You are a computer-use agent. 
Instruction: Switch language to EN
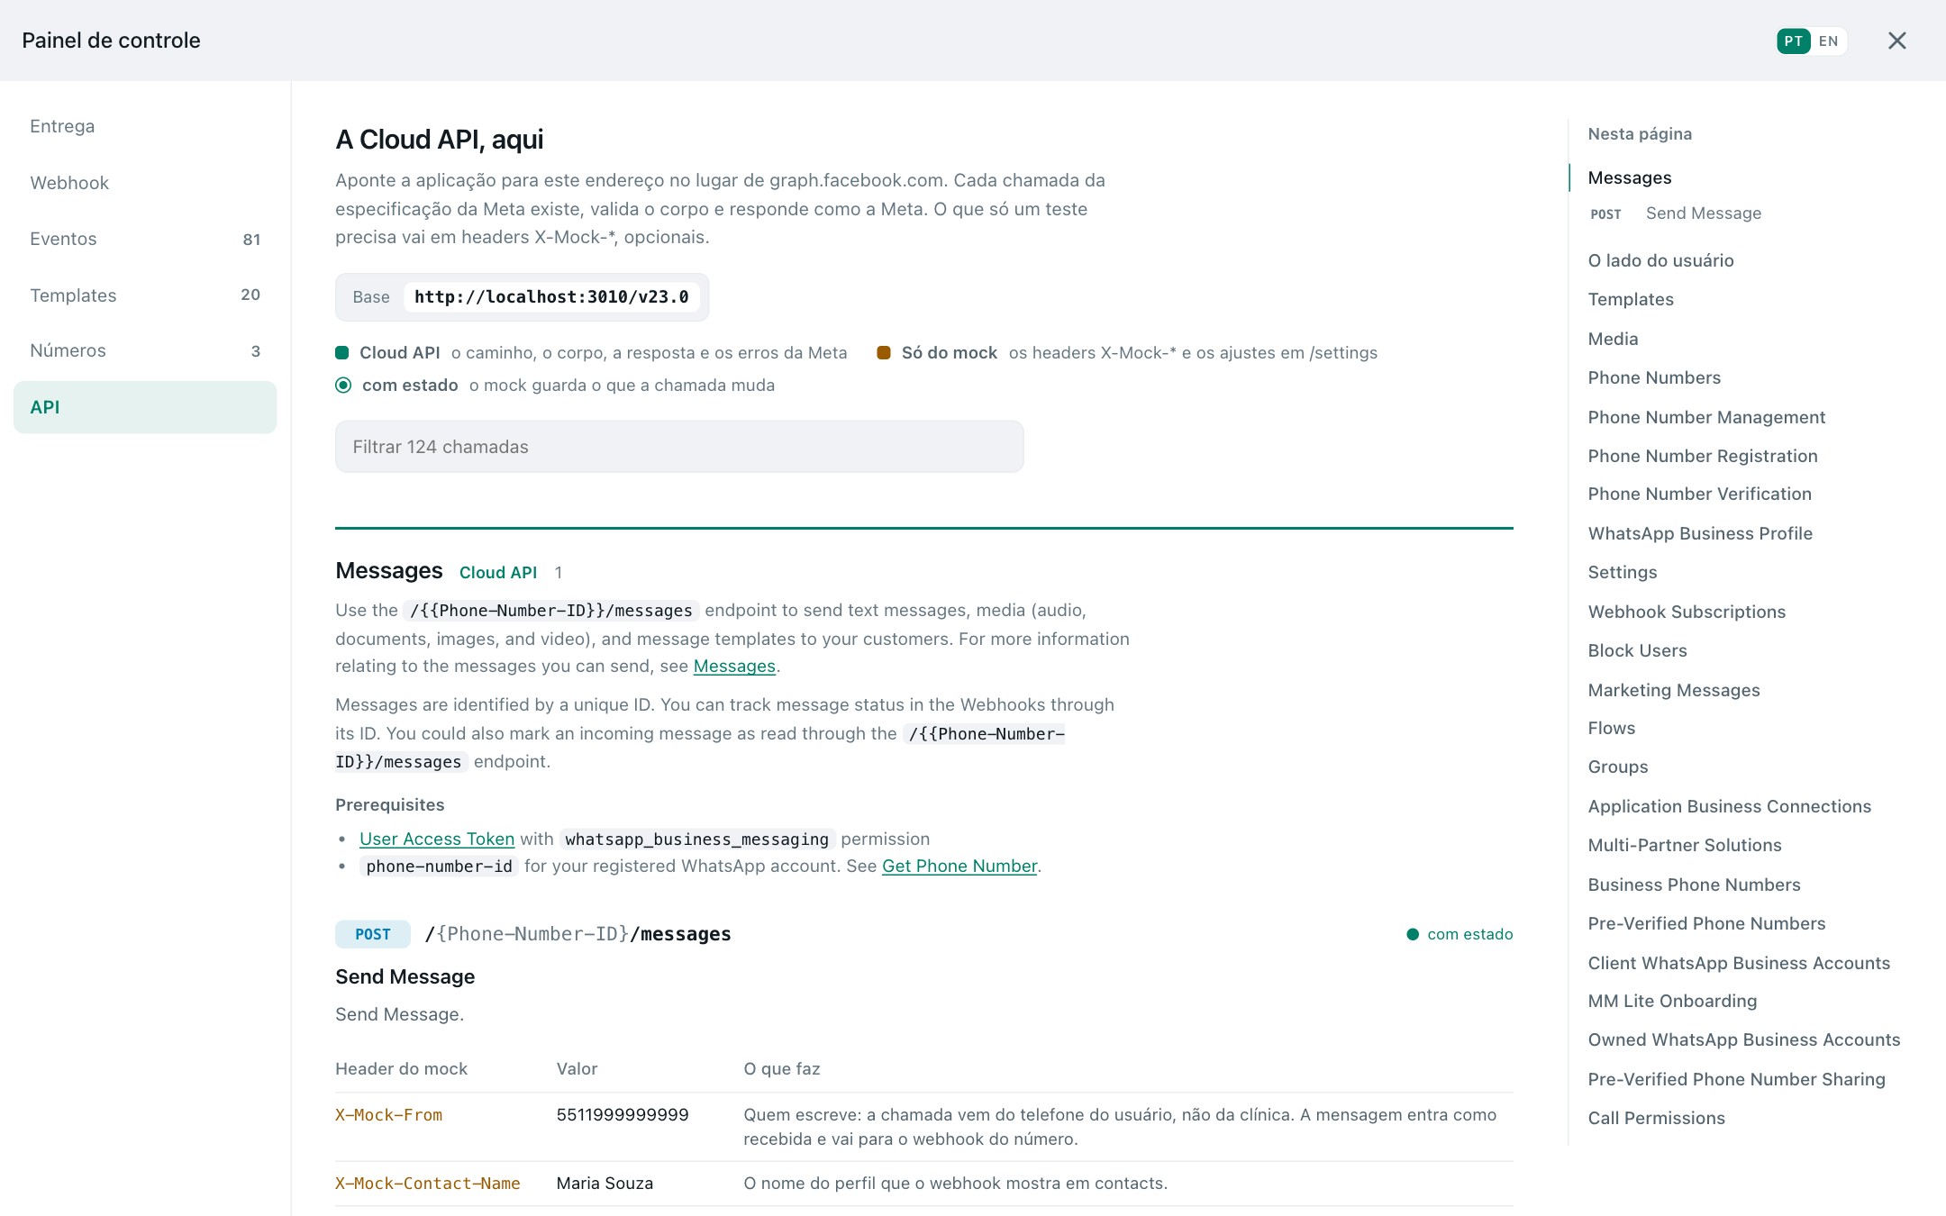pyautogui.click(x=1828, y=41)
